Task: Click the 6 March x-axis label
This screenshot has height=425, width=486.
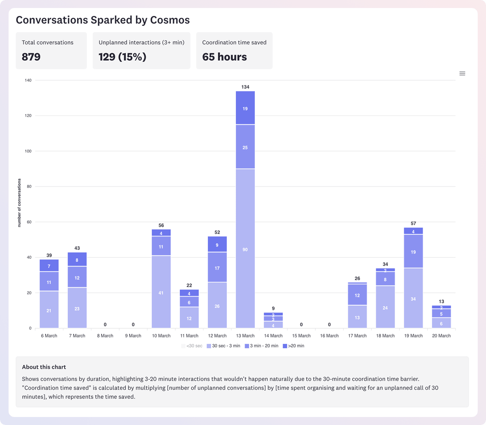Action: [49, 336]
